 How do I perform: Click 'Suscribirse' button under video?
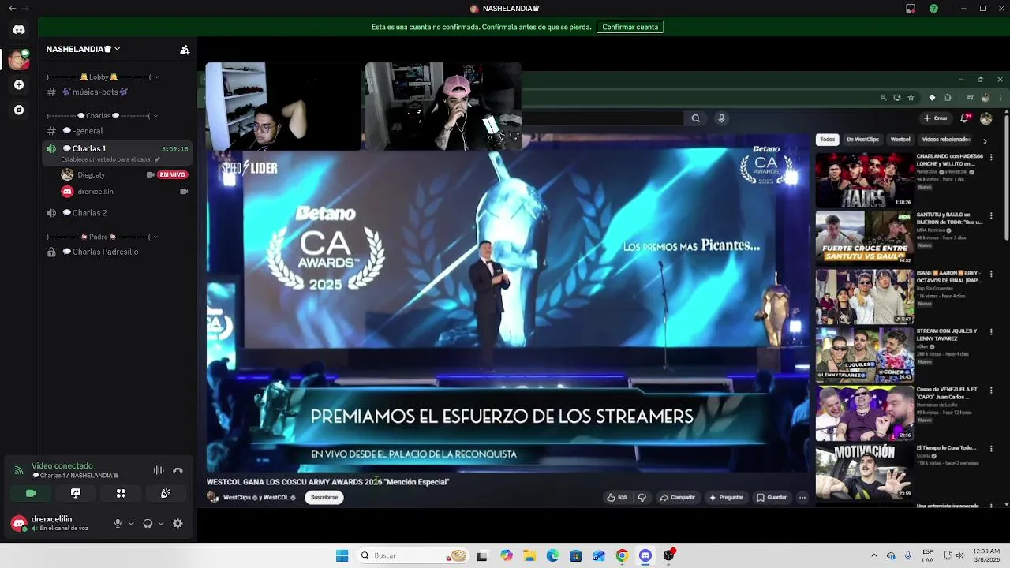click(324, 497)
